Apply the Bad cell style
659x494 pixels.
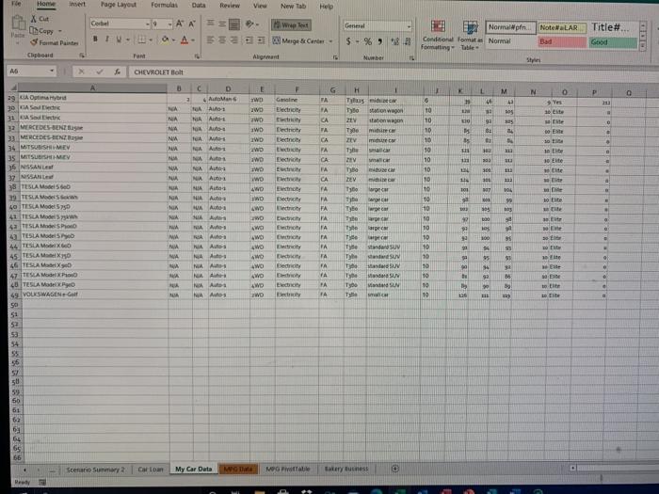[x=562, y=42]
